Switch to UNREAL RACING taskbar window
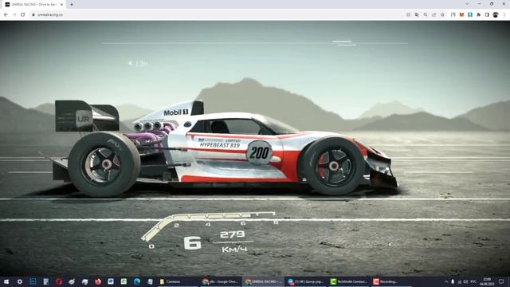The image size is (510, 287). [264, 281]
